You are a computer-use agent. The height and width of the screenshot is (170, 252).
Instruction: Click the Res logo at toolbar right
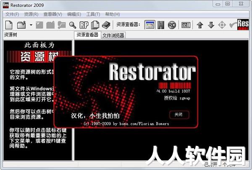point(243,24)
